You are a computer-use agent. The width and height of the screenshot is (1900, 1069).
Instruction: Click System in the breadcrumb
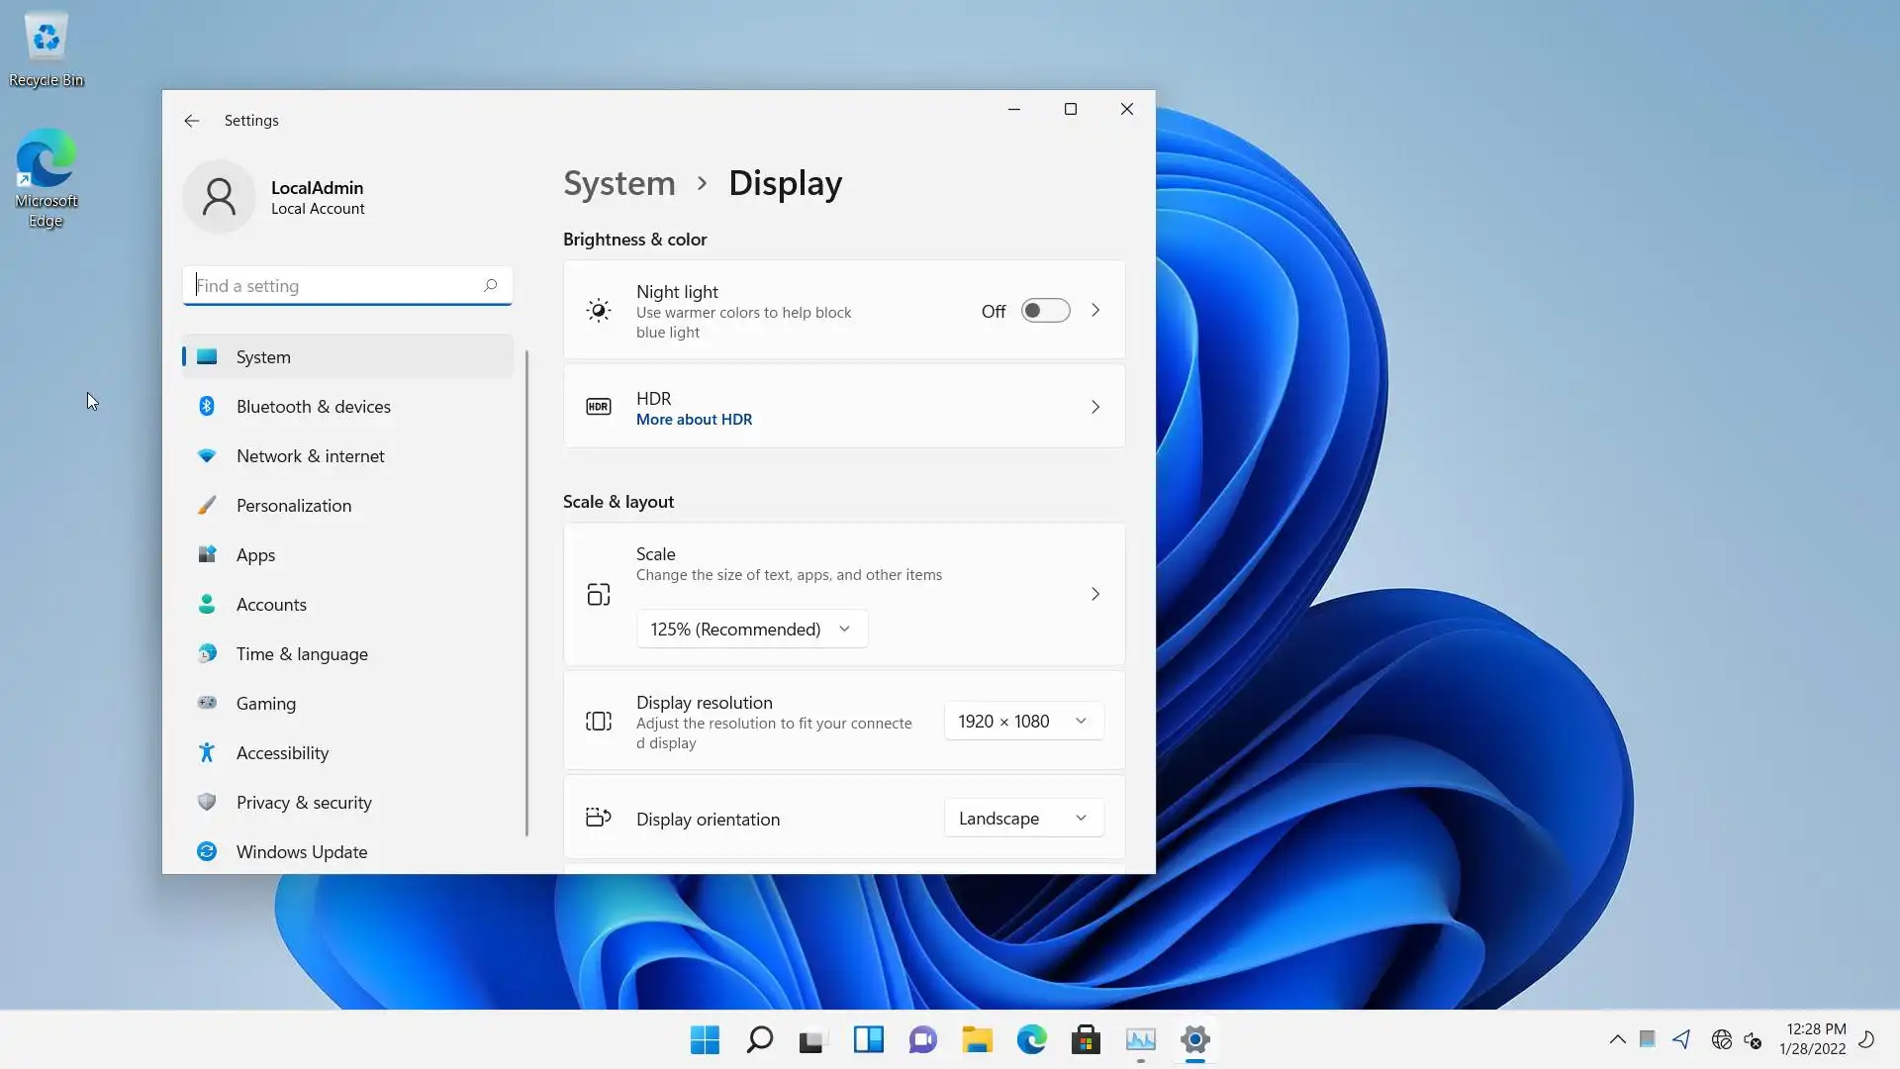pos(619,184)
